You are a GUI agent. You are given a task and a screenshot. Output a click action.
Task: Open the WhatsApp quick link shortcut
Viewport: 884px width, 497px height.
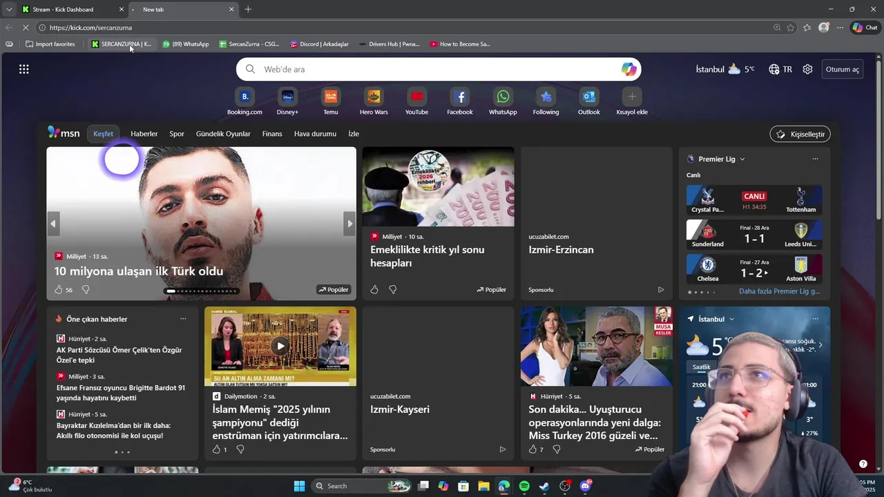click(503, 101)
